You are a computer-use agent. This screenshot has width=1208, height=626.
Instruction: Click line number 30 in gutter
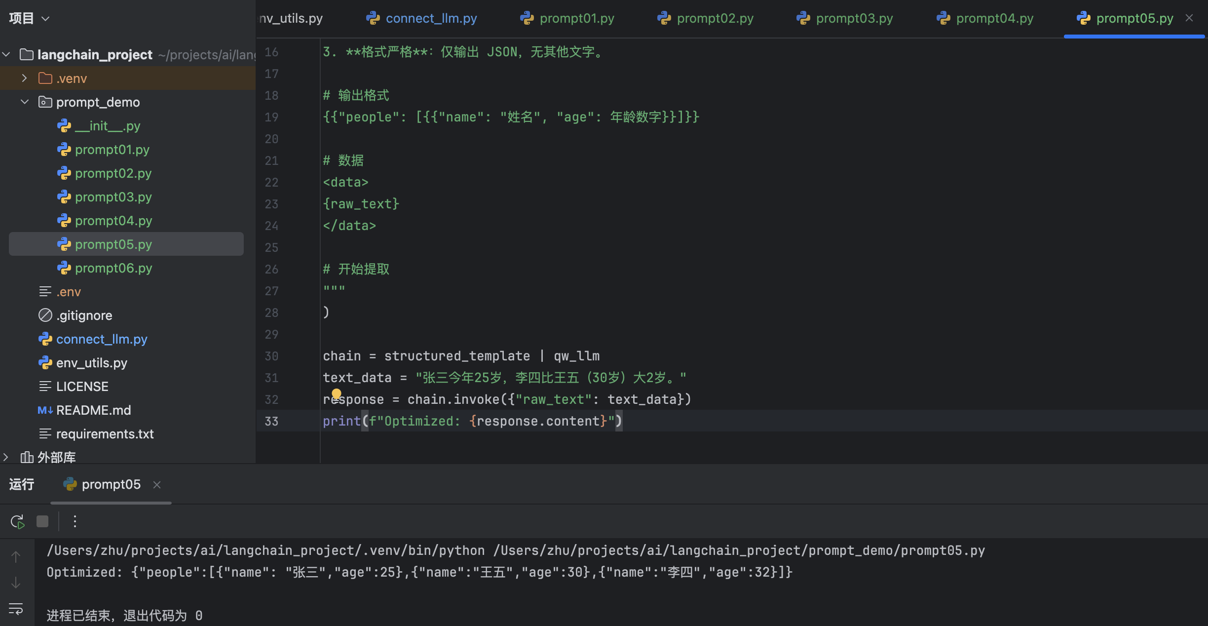[271, 356]
